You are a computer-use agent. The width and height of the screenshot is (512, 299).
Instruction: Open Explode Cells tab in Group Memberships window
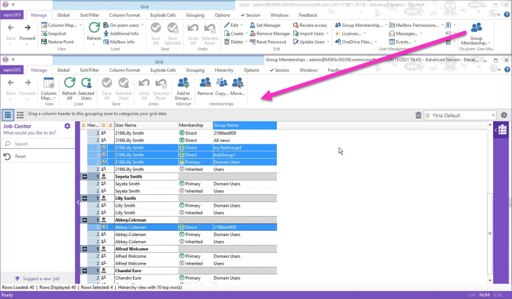163,70
